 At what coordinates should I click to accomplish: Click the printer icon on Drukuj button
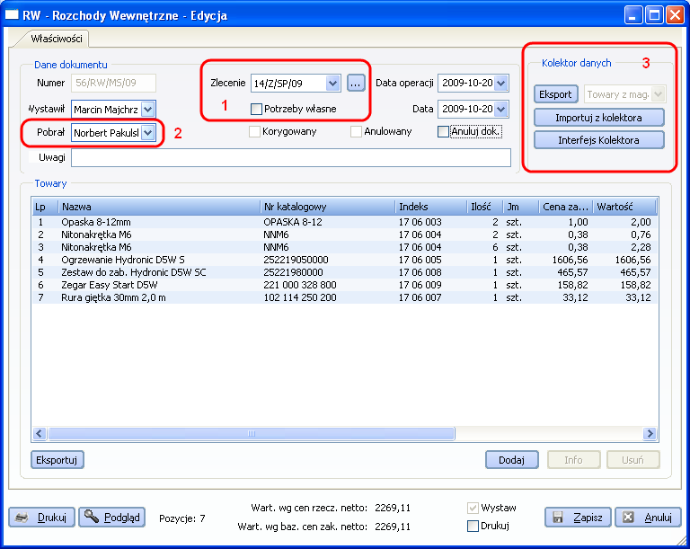pyautogui.click(x=22, y=518)
